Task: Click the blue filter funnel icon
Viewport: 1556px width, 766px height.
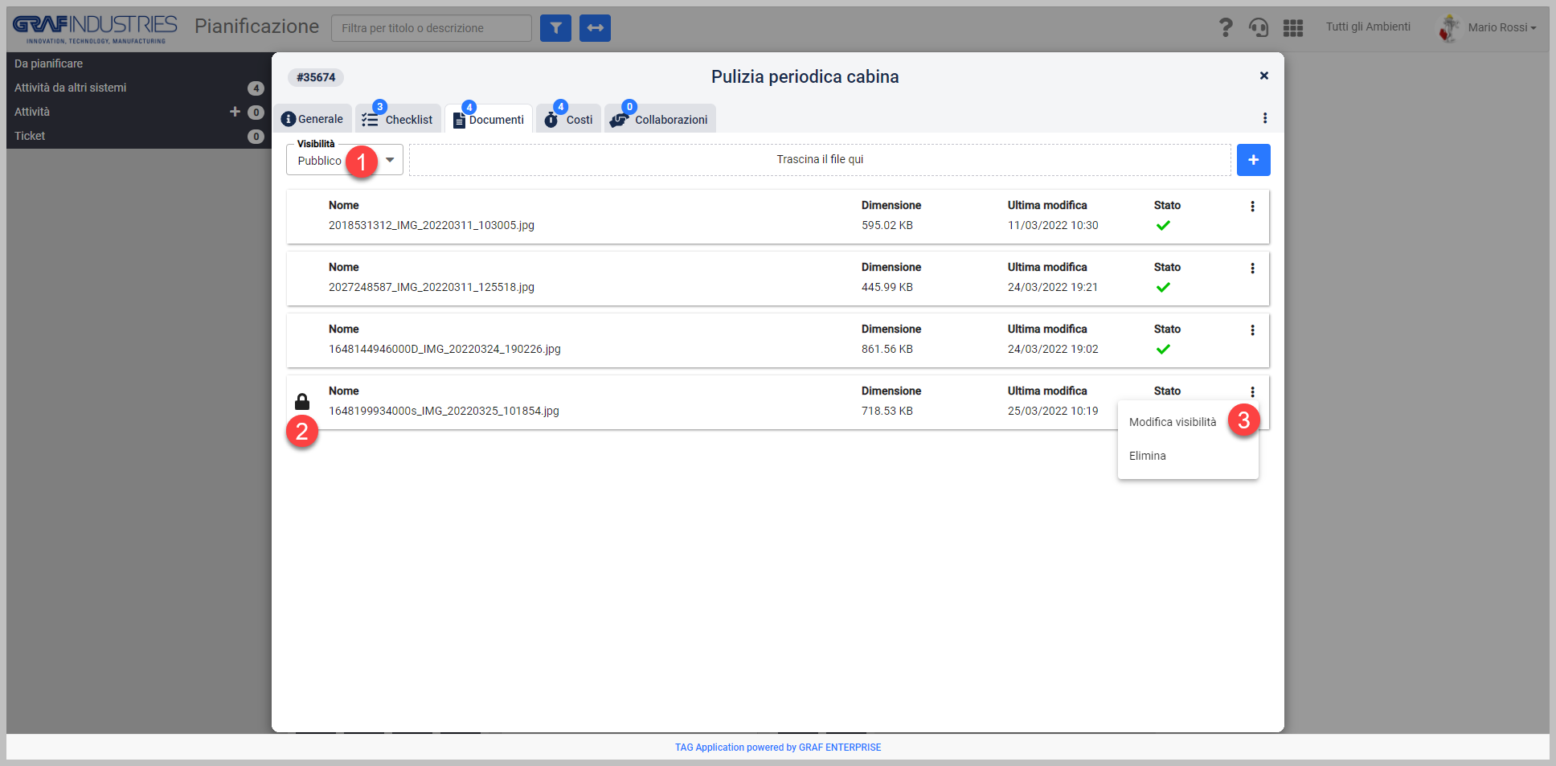Action: pos(555,28)
